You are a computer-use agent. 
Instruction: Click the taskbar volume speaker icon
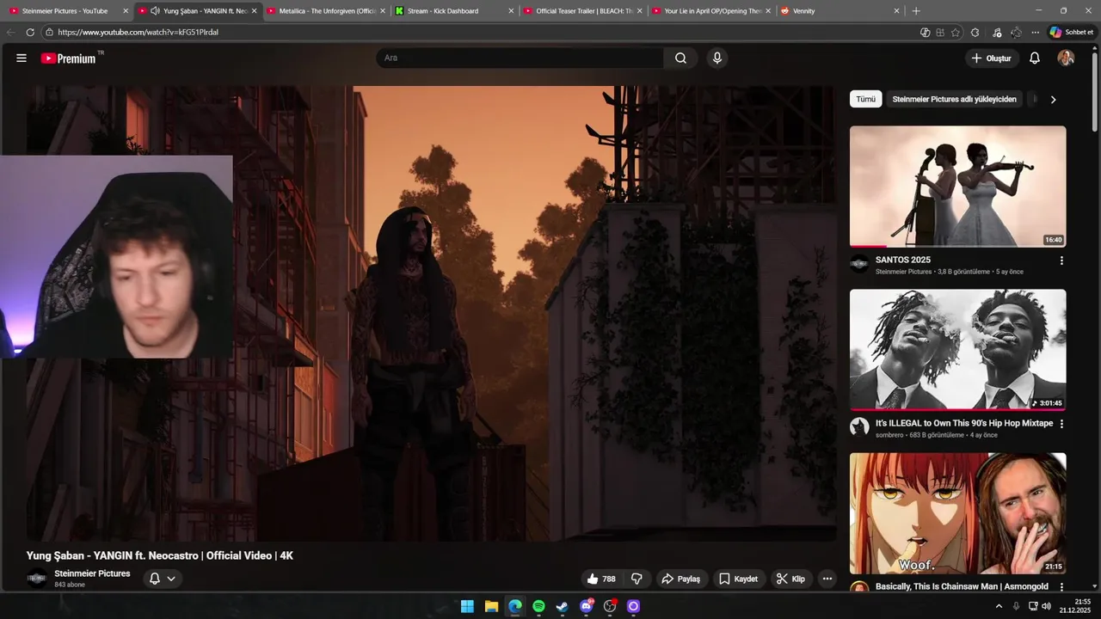click(1046, 606)
